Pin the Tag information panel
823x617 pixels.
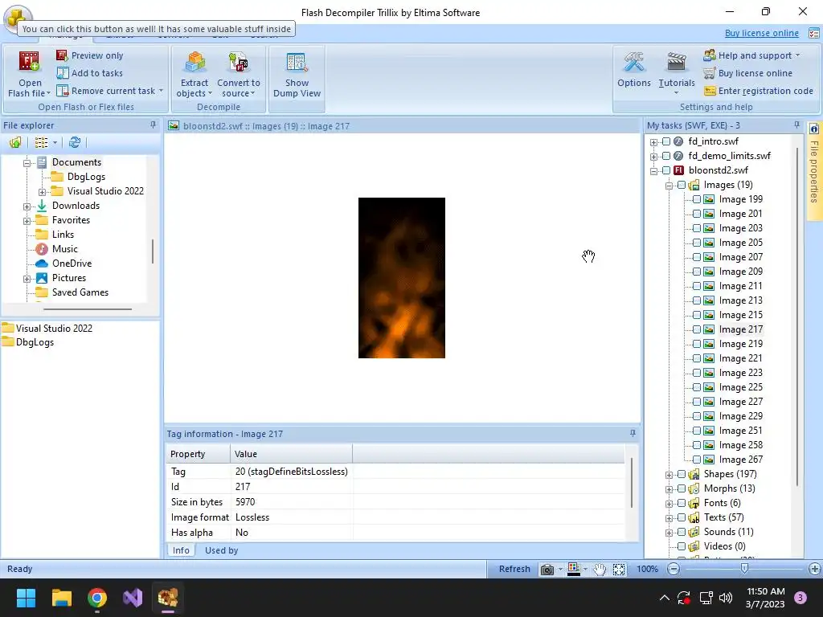coord(633,433)
